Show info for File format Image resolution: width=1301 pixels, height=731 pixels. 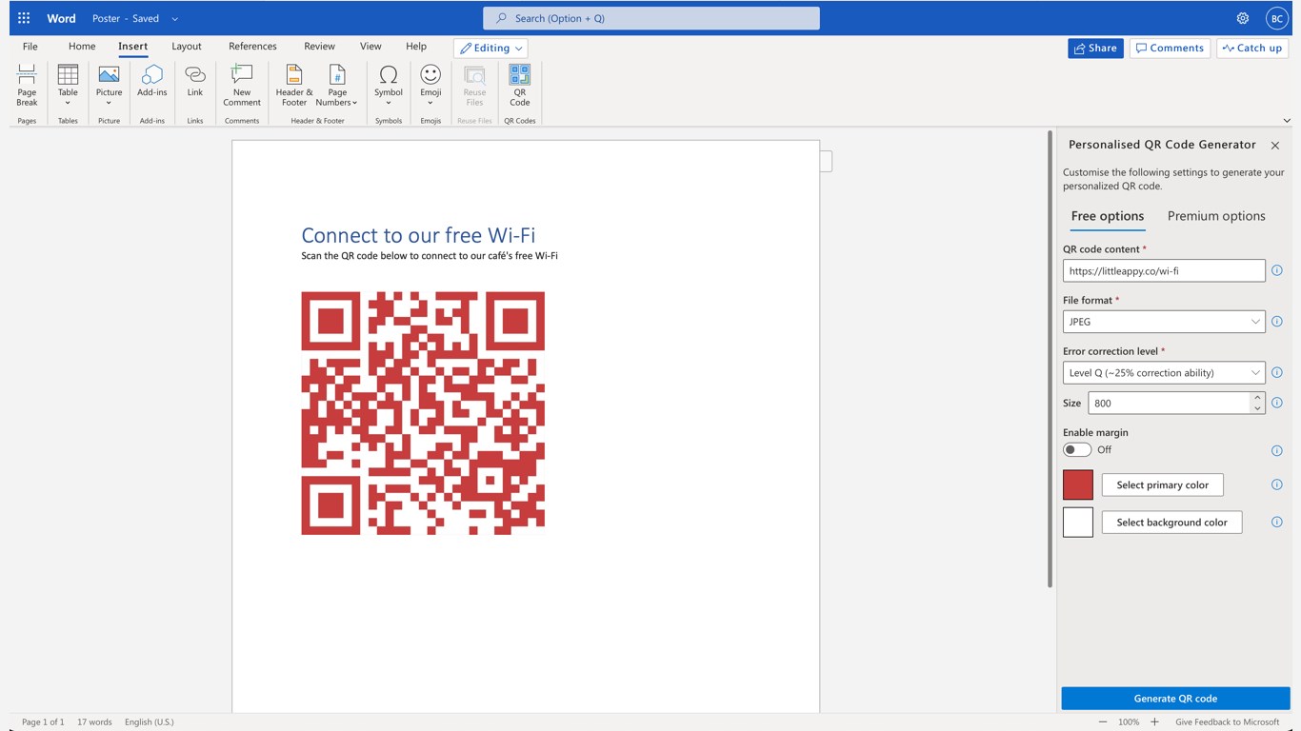[1277, 322]
